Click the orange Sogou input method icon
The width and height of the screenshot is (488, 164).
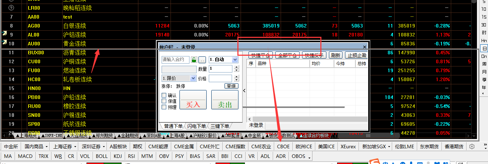[x=375, y=162]
